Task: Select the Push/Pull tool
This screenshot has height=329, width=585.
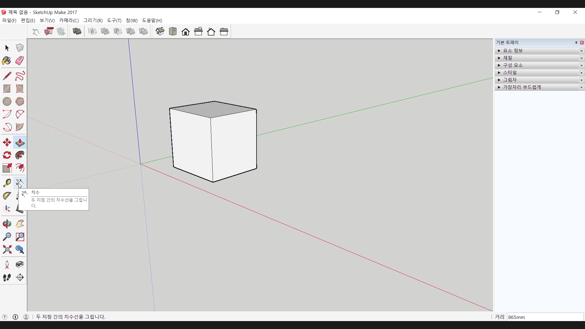Action: pyautogui.click(x=20, y=142)
